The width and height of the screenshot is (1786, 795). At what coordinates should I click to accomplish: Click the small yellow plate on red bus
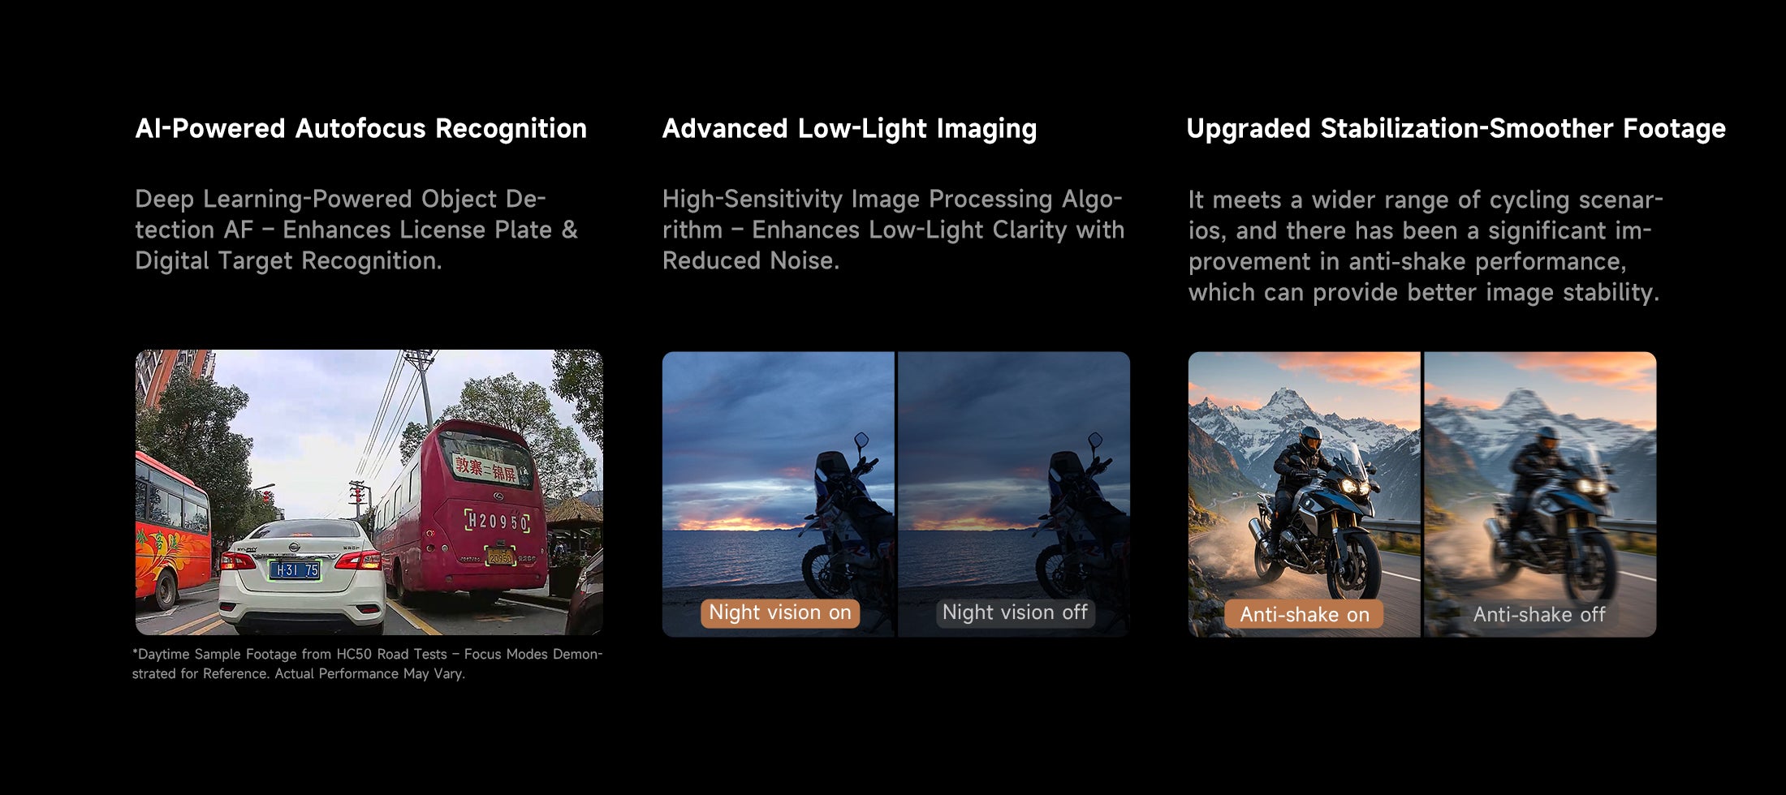pos(499,556)
